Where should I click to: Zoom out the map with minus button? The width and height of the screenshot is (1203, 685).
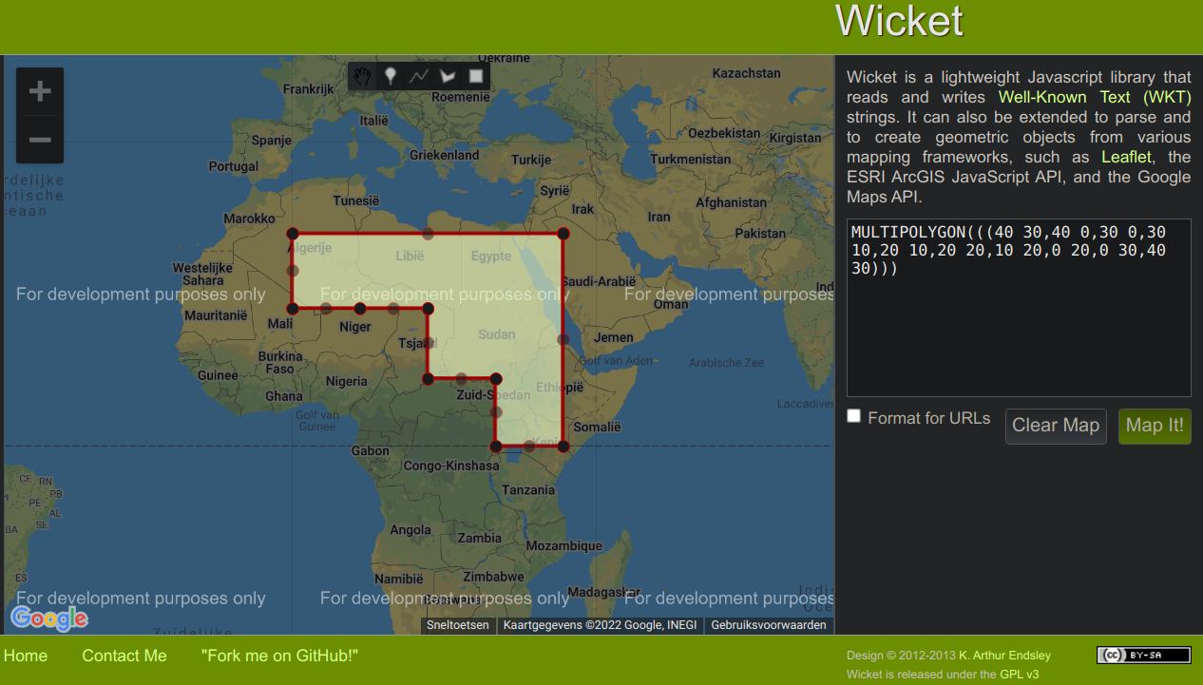point(40,140)
